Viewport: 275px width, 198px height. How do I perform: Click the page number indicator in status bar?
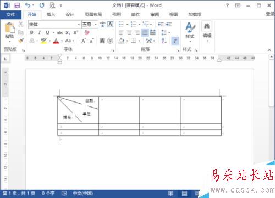19,193
